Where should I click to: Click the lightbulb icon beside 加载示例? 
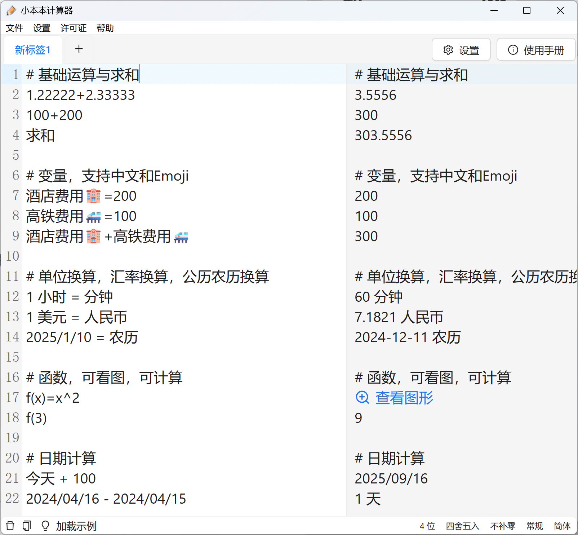(45, 526)
